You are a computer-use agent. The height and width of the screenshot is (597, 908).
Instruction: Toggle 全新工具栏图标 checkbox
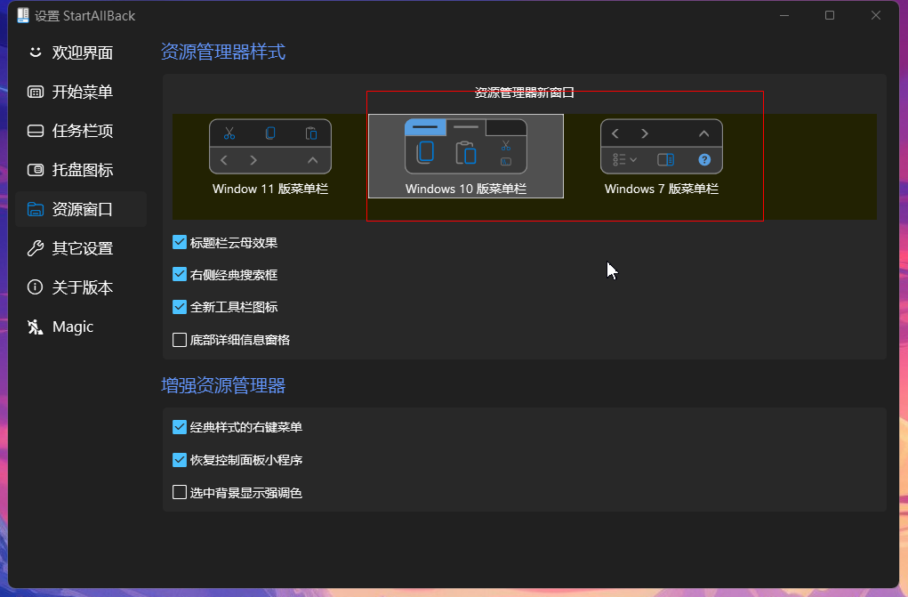tap(180, 307)
